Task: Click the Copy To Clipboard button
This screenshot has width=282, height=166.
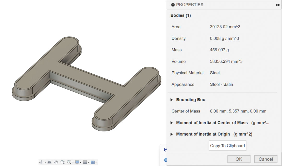Action: (x=227, y=146)
